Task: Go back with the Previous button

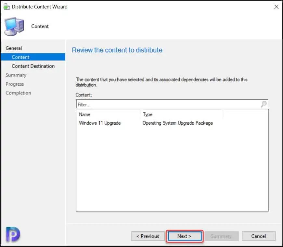Action: tap(148, 236)
